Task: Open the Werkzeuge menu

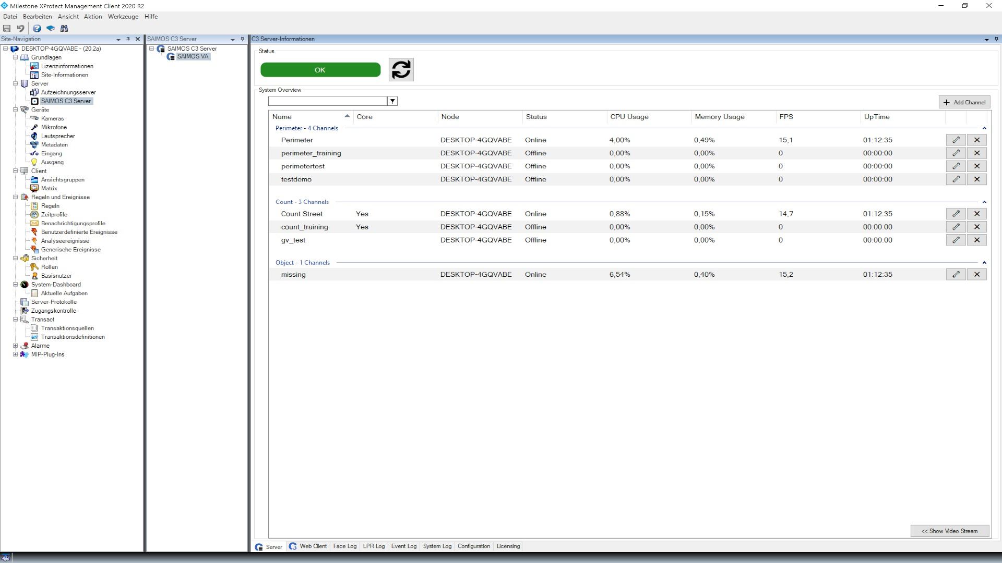Action: coord(123,17)
